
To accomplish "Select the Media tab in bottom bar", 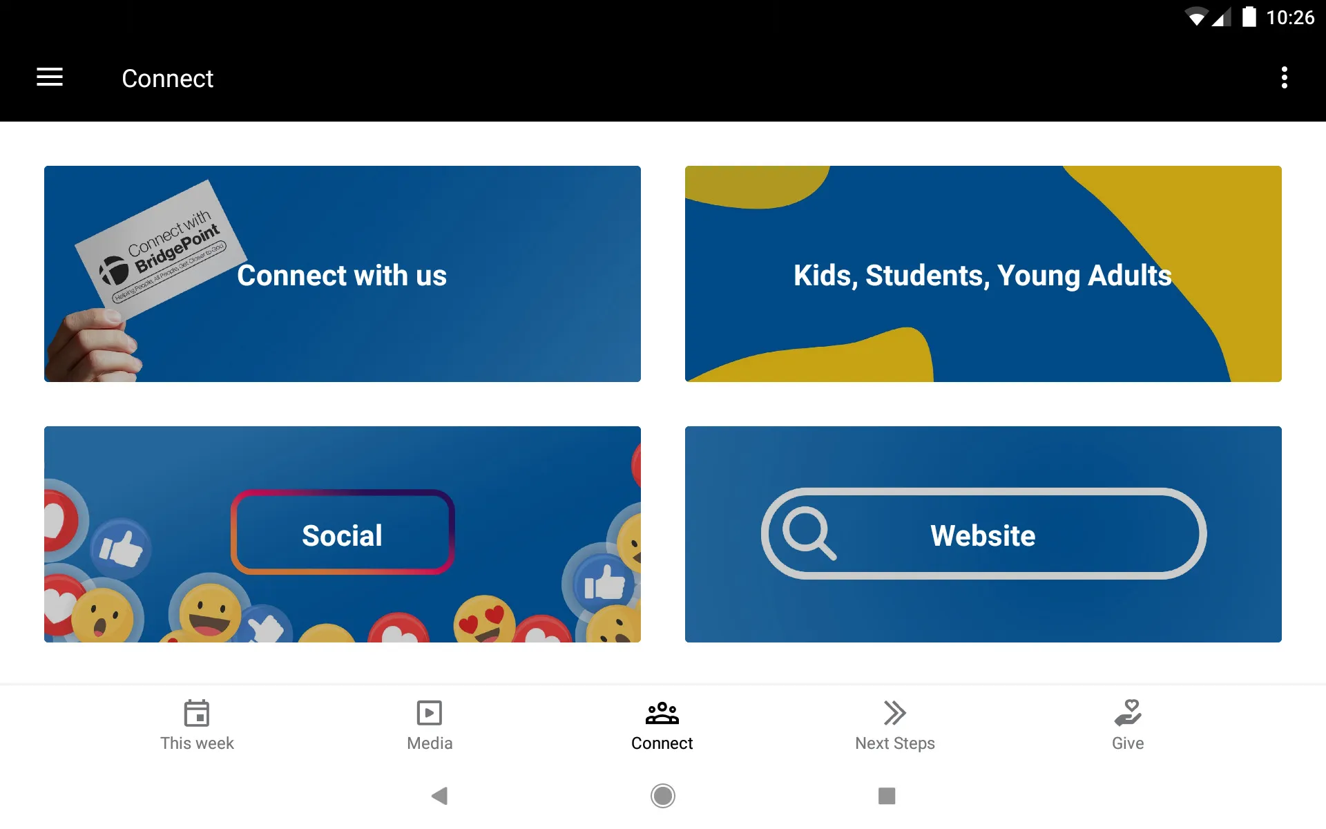I will 430,723.
